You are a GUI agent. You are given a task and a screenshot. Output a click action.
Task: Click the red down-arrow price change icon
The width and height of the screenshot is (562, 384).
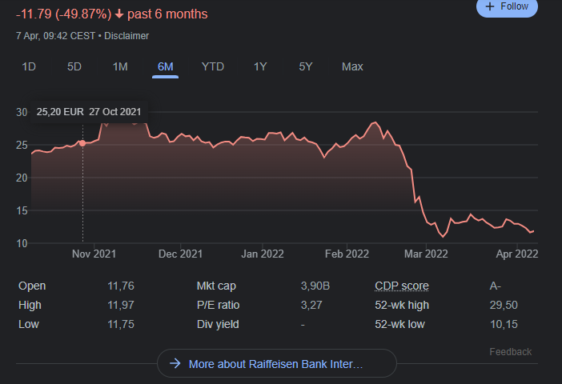pyautogui.click(x=119, y=14)
